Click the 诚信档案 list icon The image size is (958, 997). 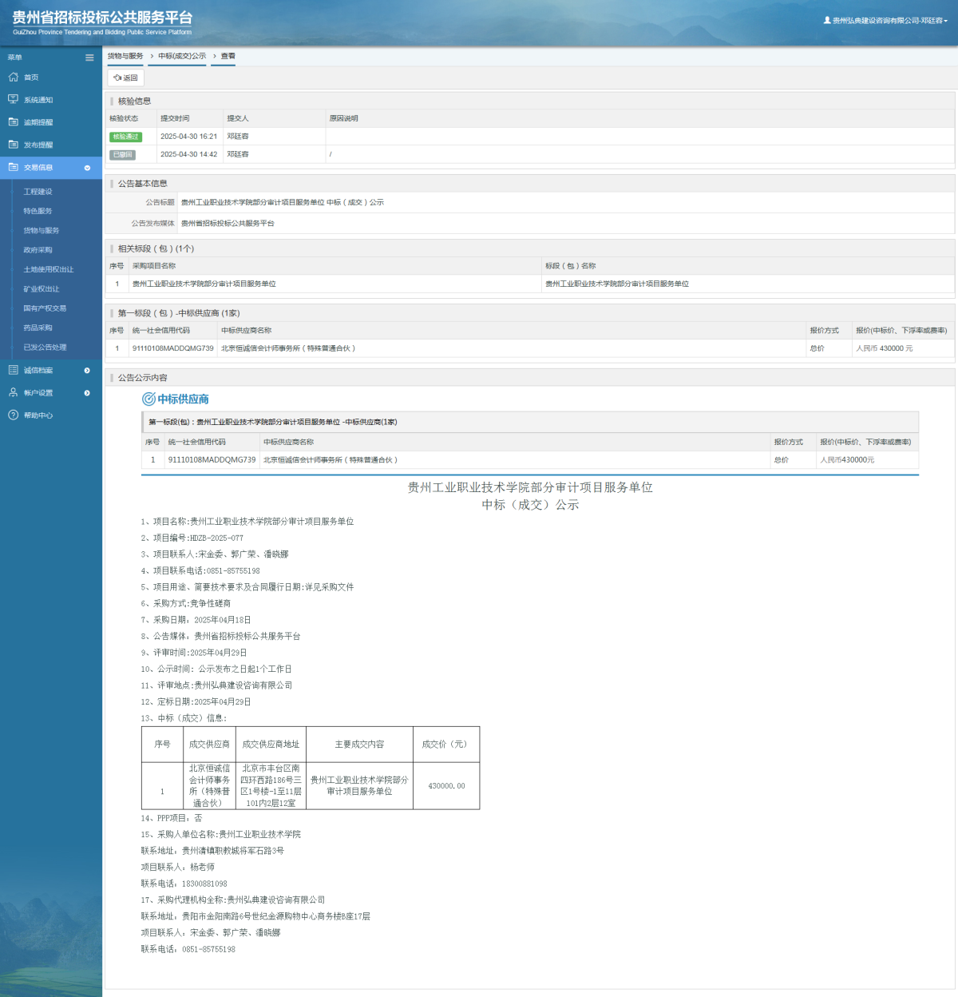(13, 370)
